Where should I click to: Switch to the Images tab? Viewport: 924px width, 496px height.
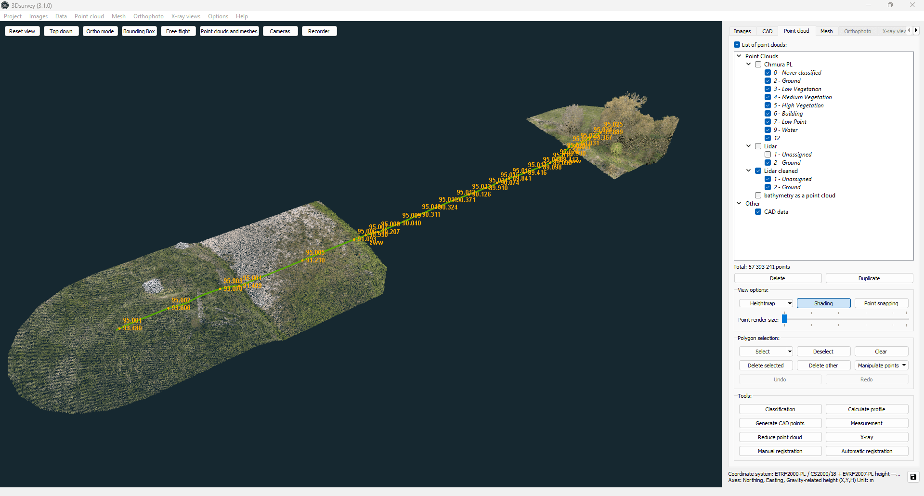point(742,31)
